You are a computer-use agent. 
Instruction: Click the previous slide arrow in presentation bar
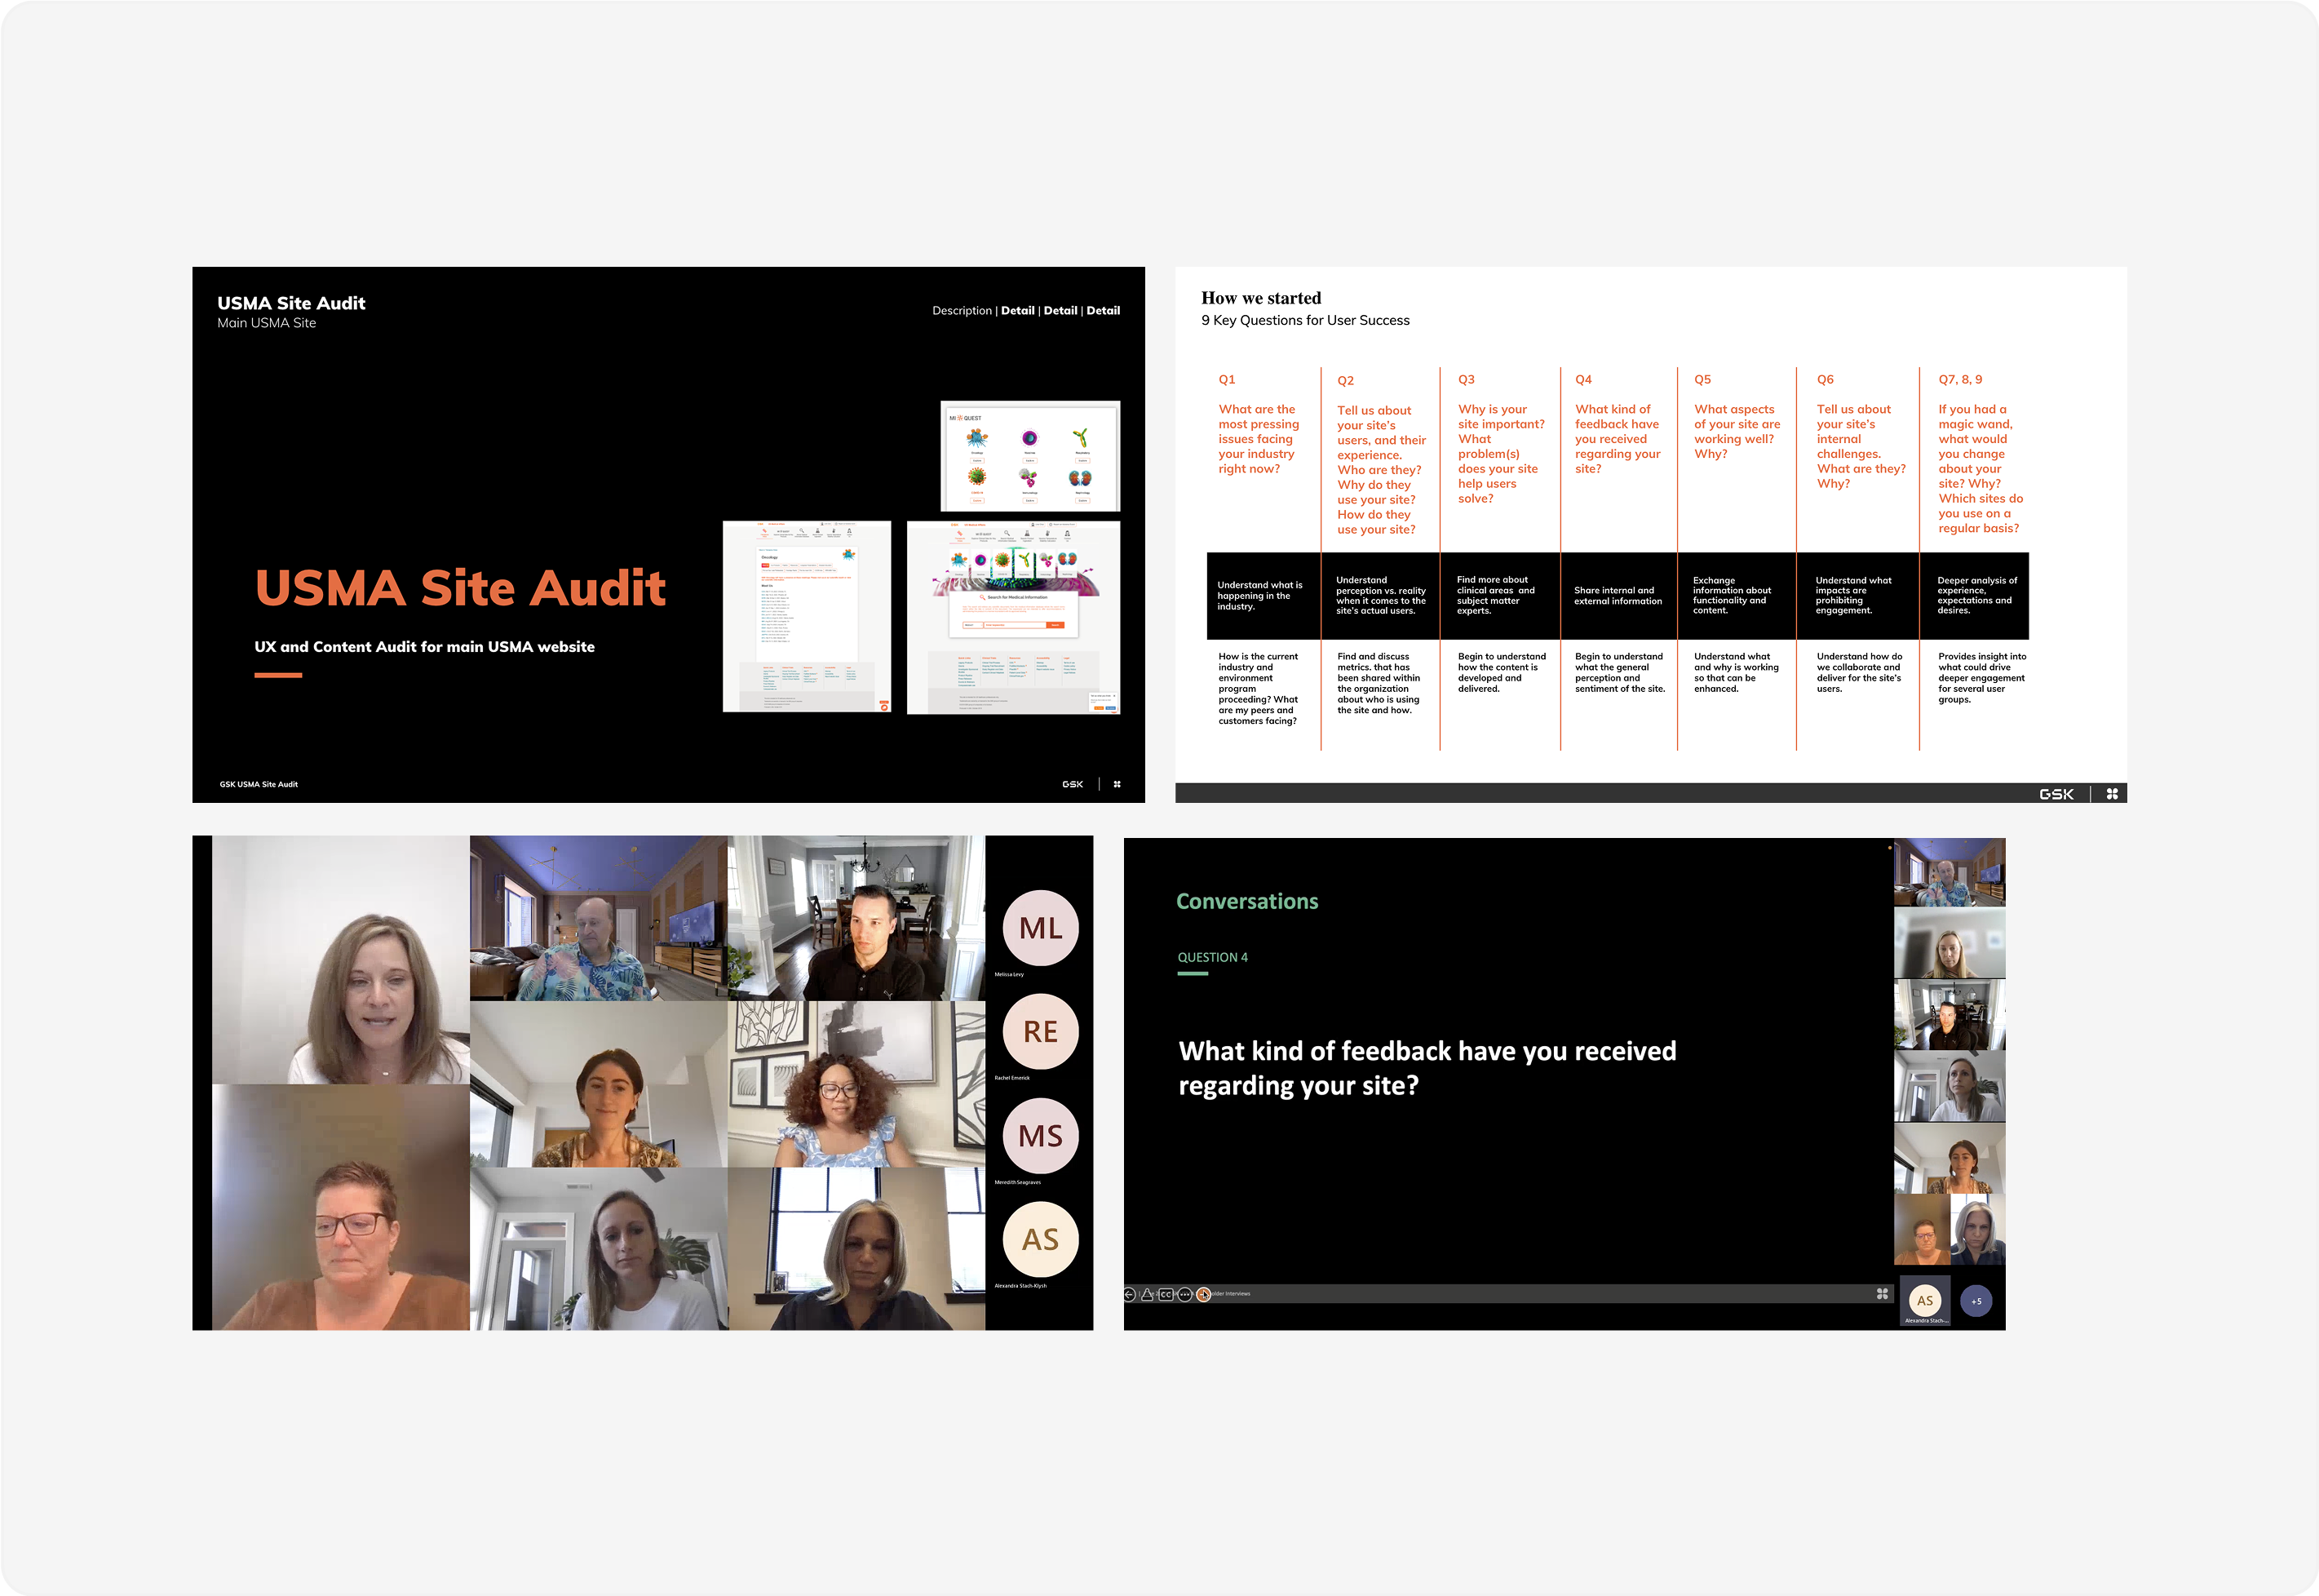point(1130,1295)
